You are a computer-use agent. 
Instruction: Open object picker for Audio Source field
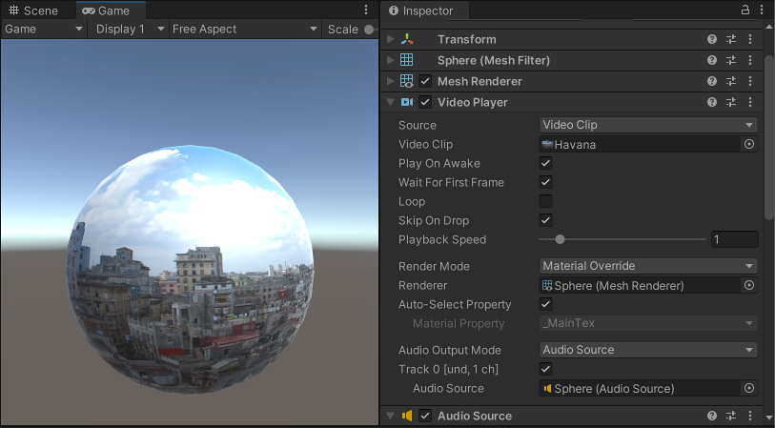749,388
